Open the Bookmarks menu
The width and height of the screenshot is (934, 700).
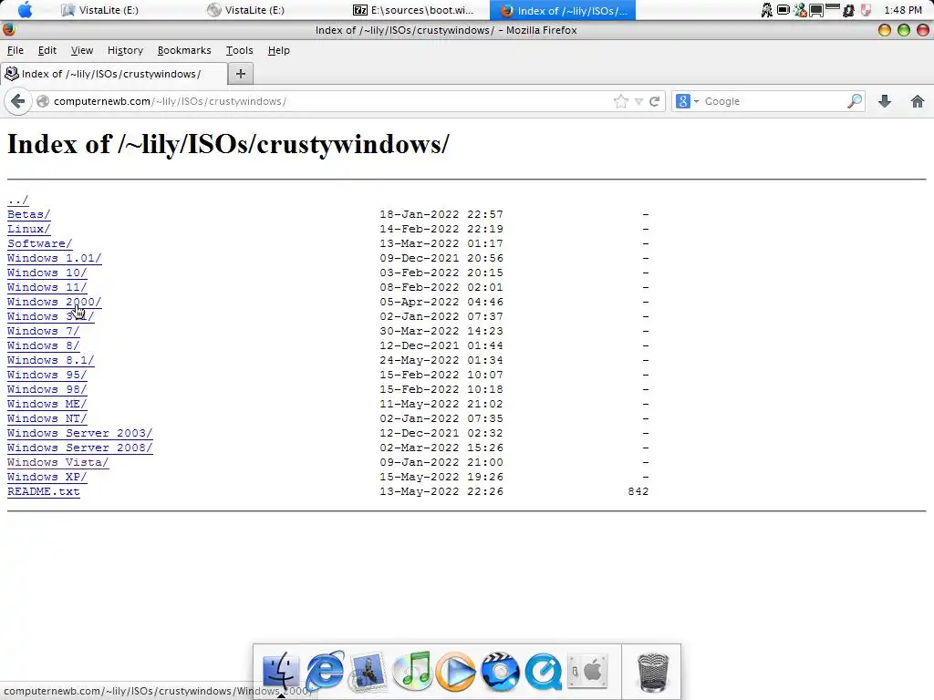[x=184, y=51]
